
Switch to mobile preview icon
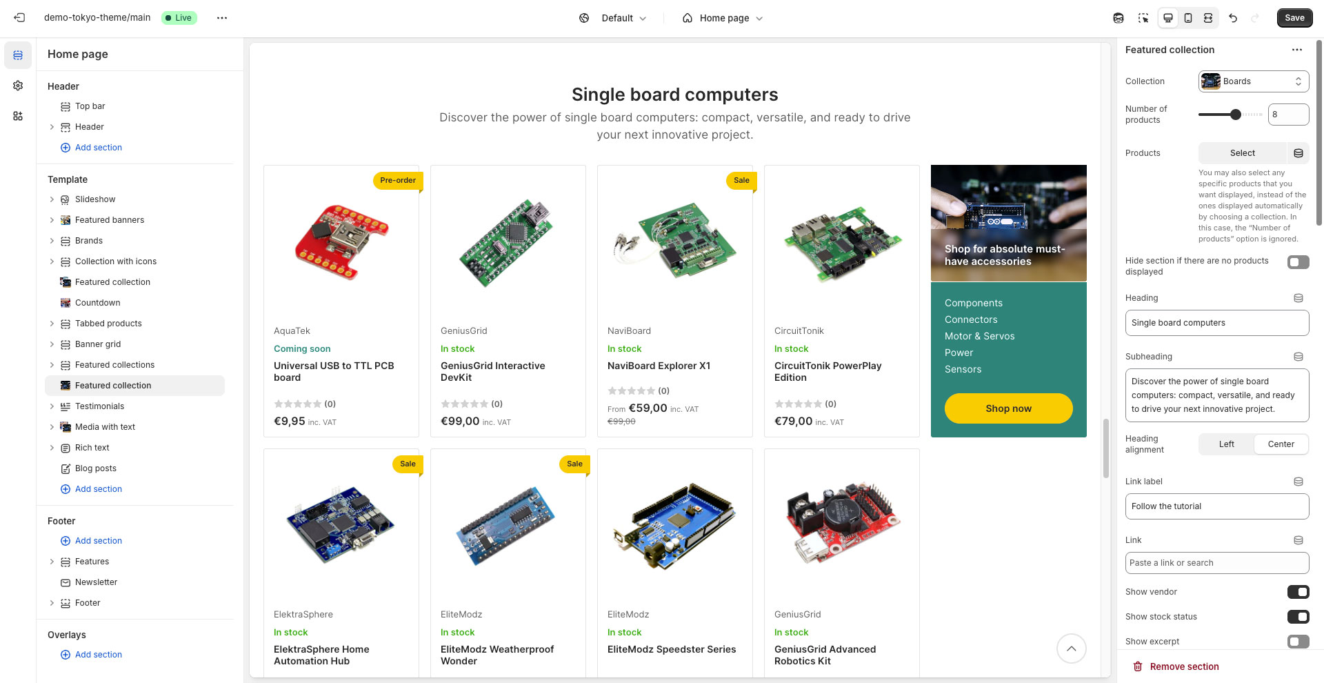tap(1188, 18)
